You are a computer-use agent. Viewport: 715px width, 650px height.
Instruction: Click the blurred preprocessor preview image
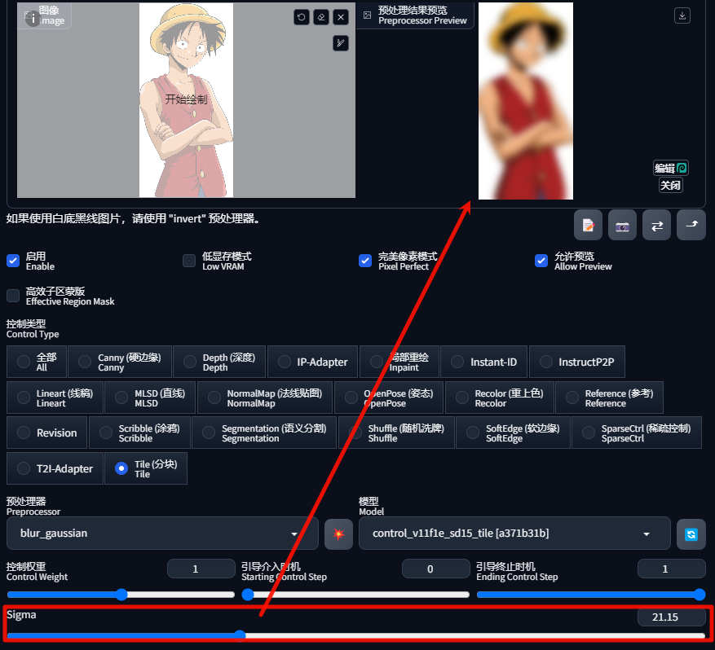click(x=526, y=101)
